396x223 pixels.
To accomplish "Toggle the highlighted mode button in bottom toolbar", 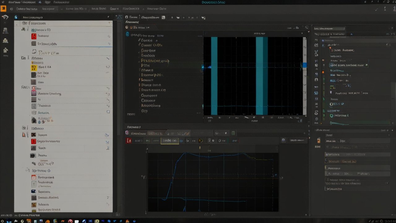I will coord(170,140).
